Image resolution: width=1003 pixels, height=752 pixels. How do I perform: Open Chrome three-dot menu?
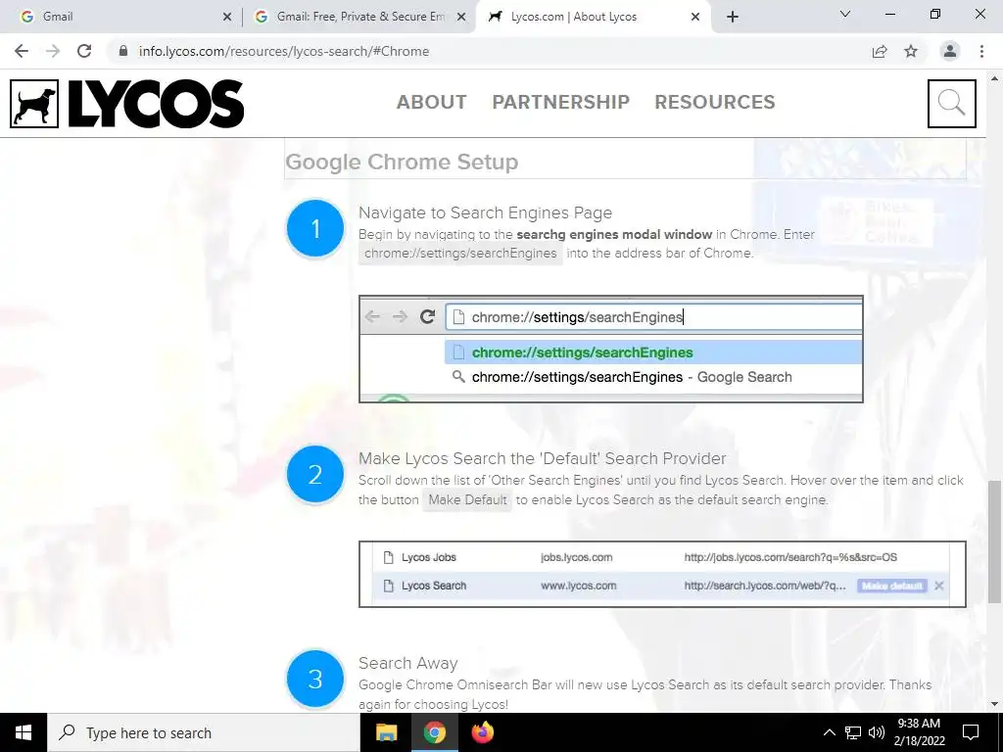pyautogui.click(x=981, y=51)
